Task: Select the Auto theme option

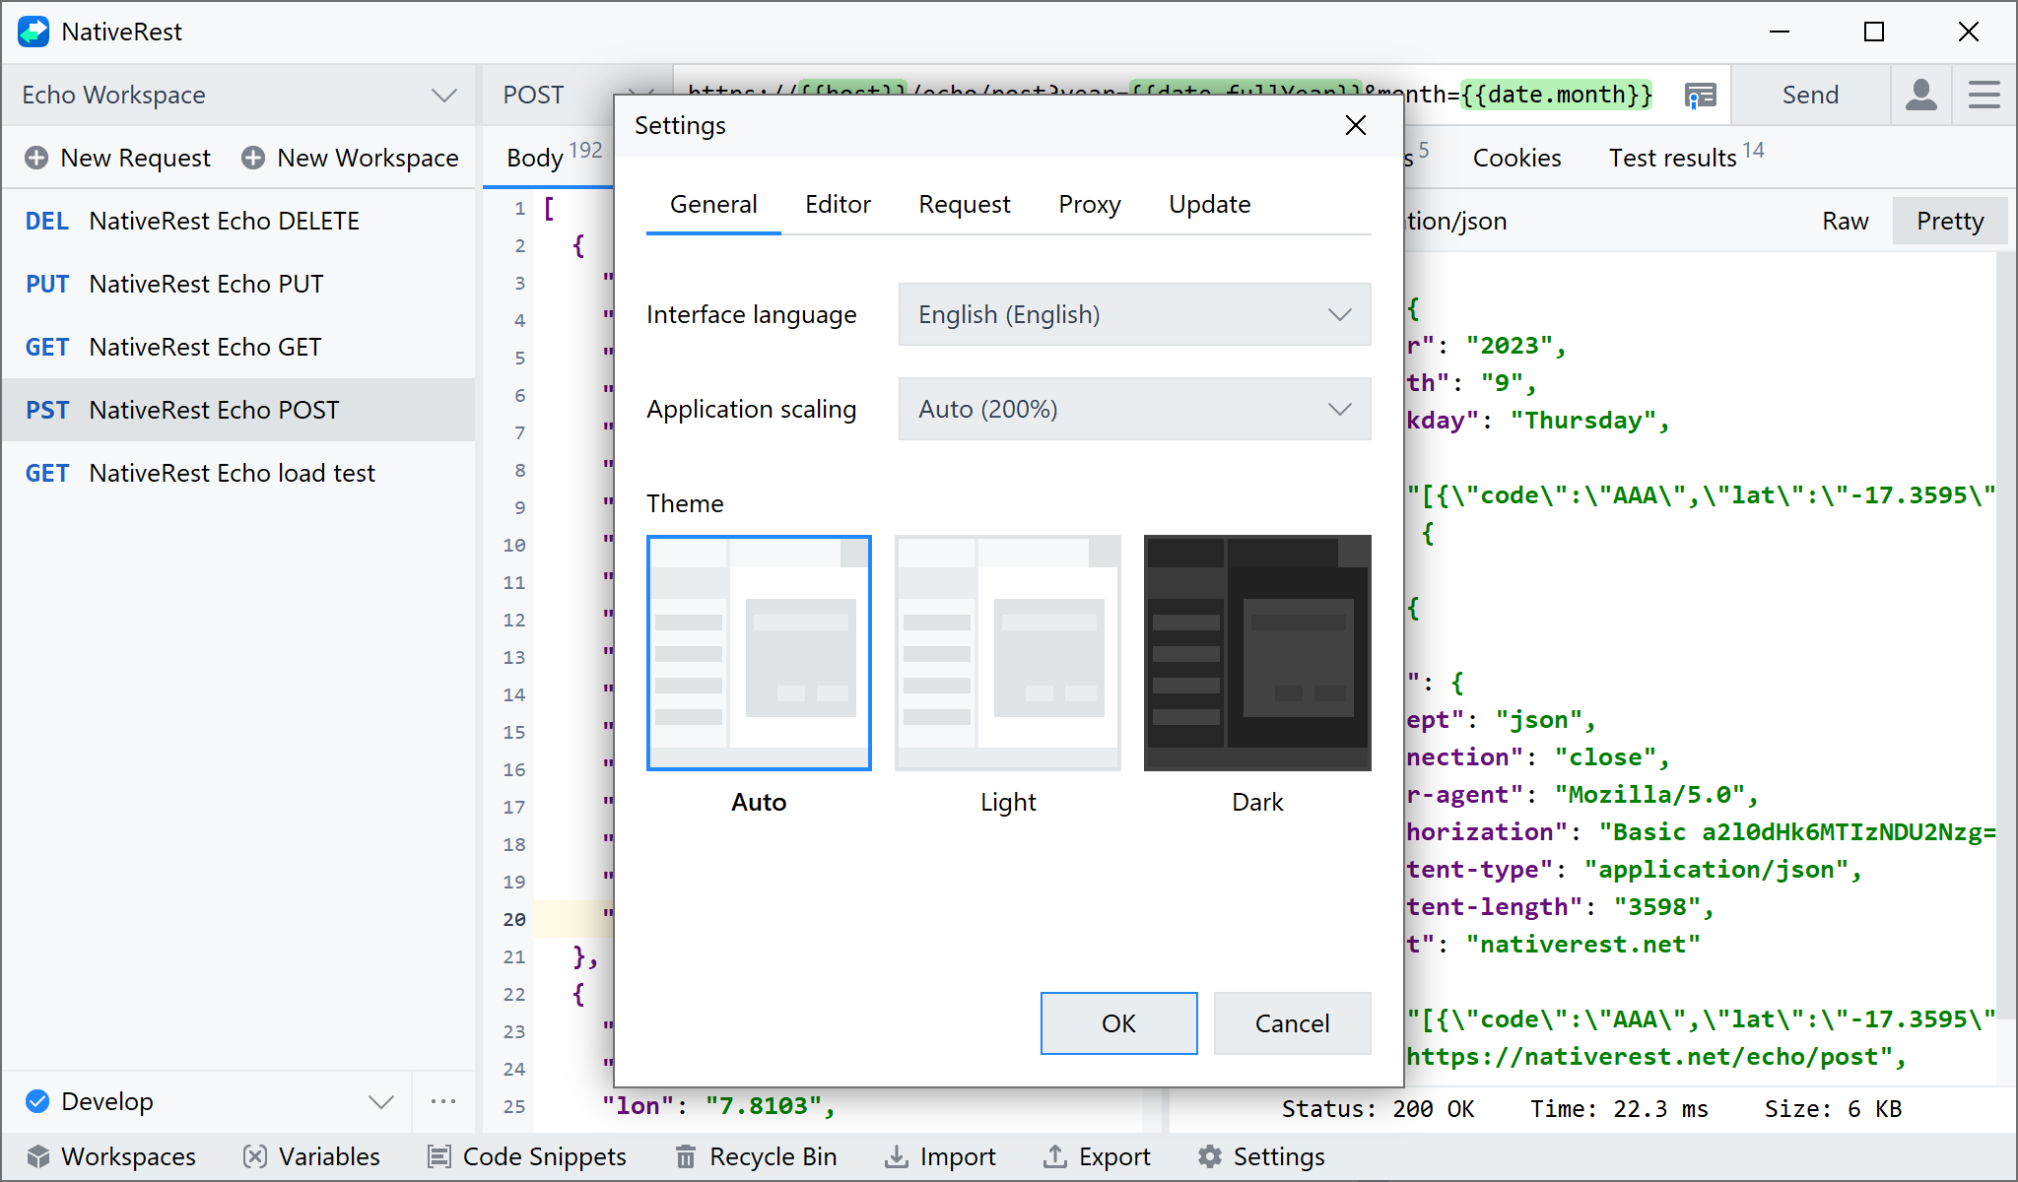Action: point(757,651)
